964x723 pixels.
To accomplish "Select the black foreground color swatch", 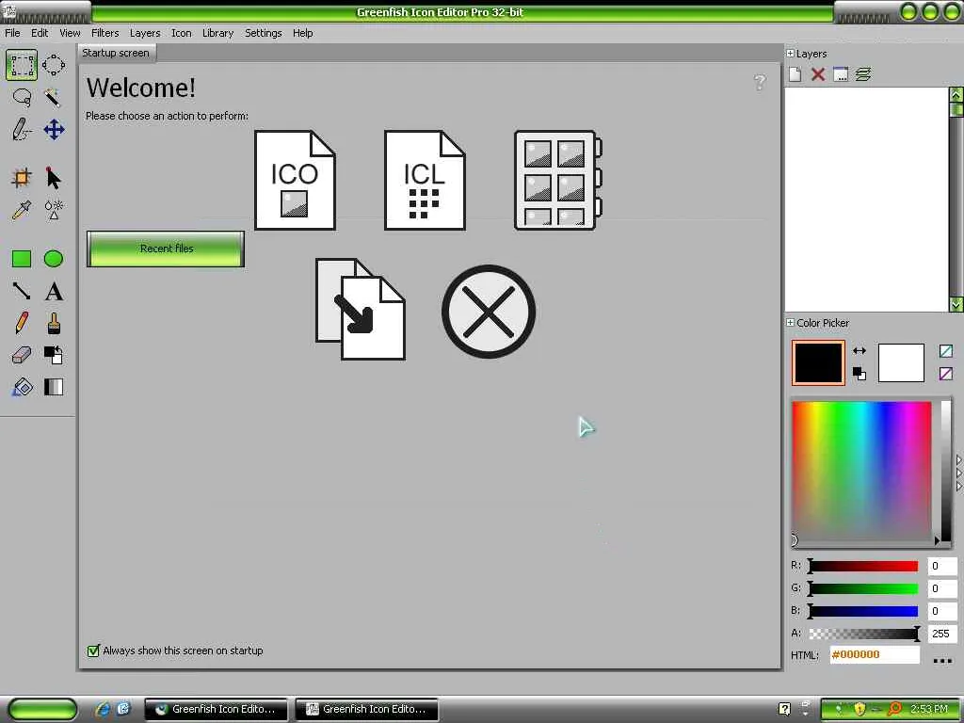I will click(x=818, y=362).
